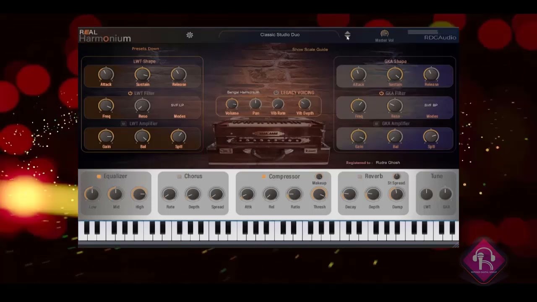Toggle the Chorus on/off box

click(x=179, y=177)
